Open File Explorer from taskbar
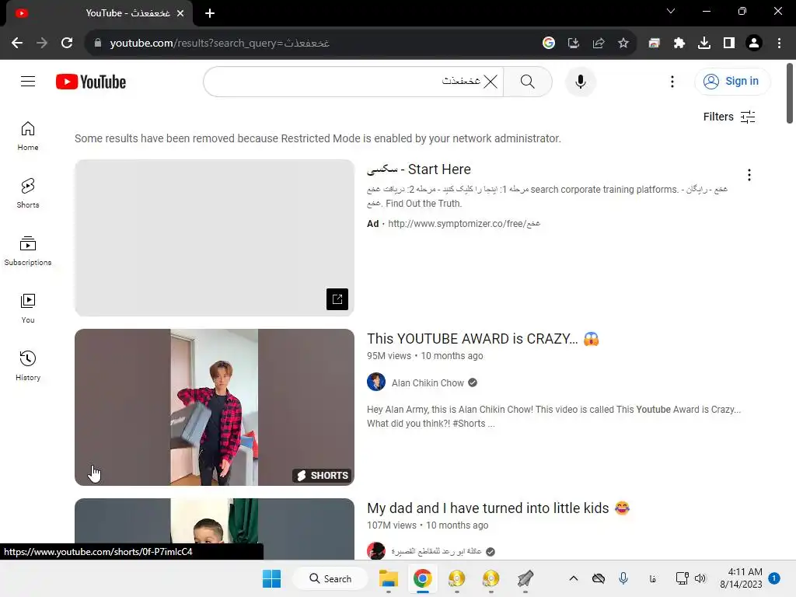 click(389, 578)
